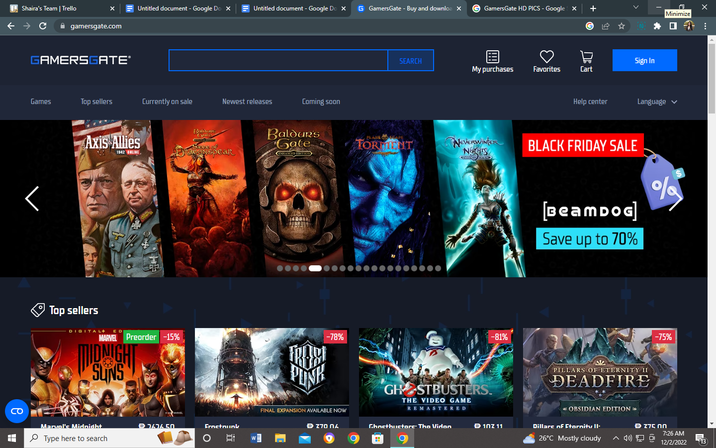Switch to GamersGate HD PICS Google tab
The image size is (716, 448).
pyautogui.click(x=525, y=8)
